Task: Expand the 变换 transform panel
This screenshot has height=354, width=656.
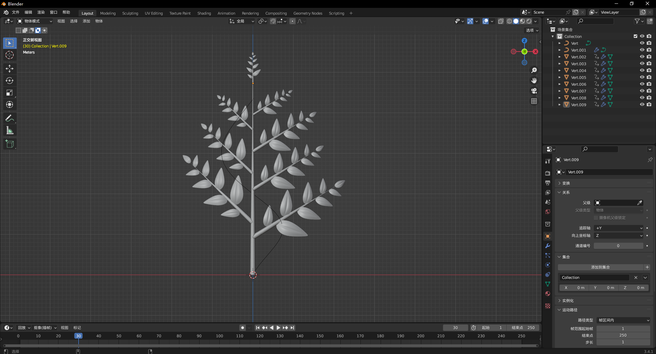Action: tap(566, 183)
